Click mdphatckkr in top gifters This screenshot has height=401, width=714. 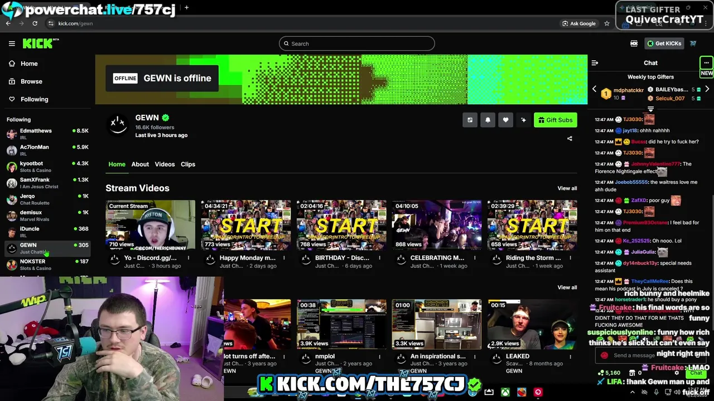click(629, 90)
